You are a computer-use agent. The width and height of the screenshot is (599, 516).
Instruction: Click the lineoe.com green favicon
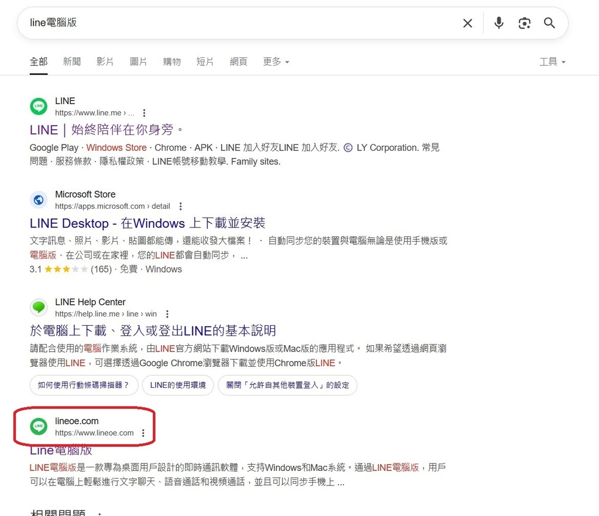click(x=39, y=426)
